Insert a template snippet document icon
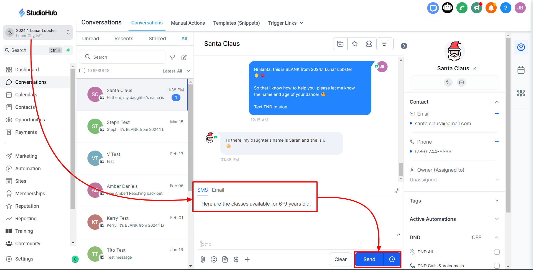The image size is (533, 270). click(225, 259)
